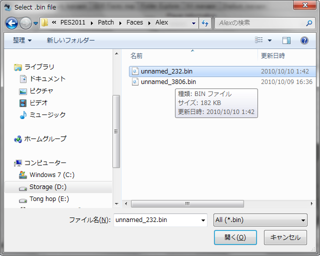This screenshot has height=256, width=320.
Task: Click the blue help question mark icon
Action: click(x=304, y=40)
